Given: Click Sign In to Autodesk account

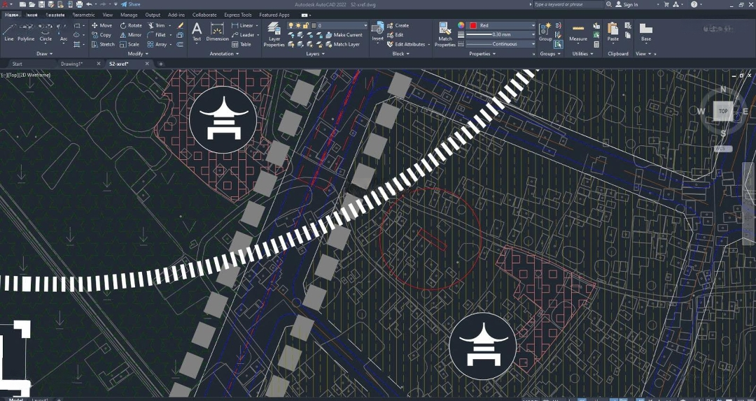Looking at the screenshot, I should [630, 4].
